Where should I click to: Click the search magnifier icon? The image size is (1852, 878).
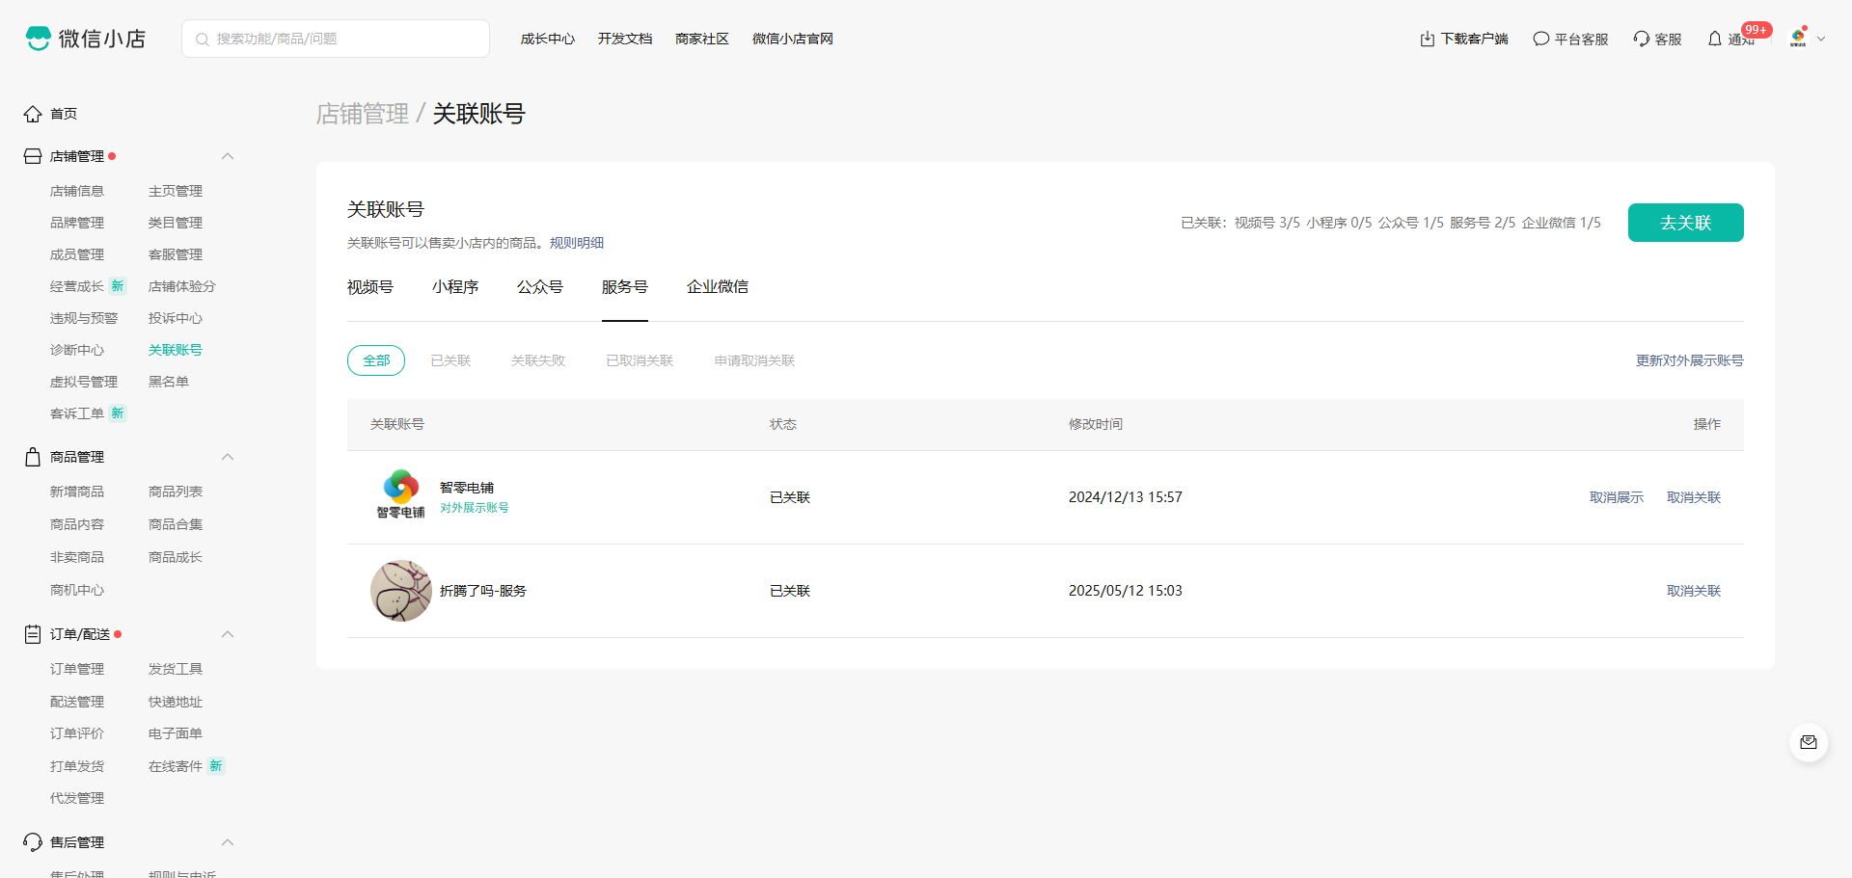tap(203, 40)
